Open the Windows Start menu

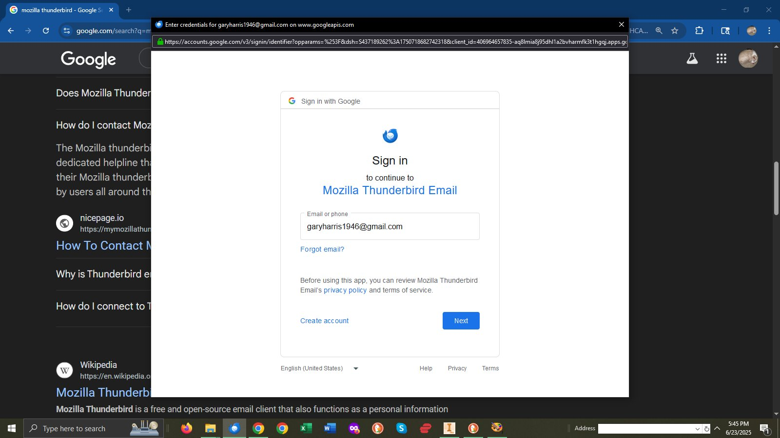[12, 428]
